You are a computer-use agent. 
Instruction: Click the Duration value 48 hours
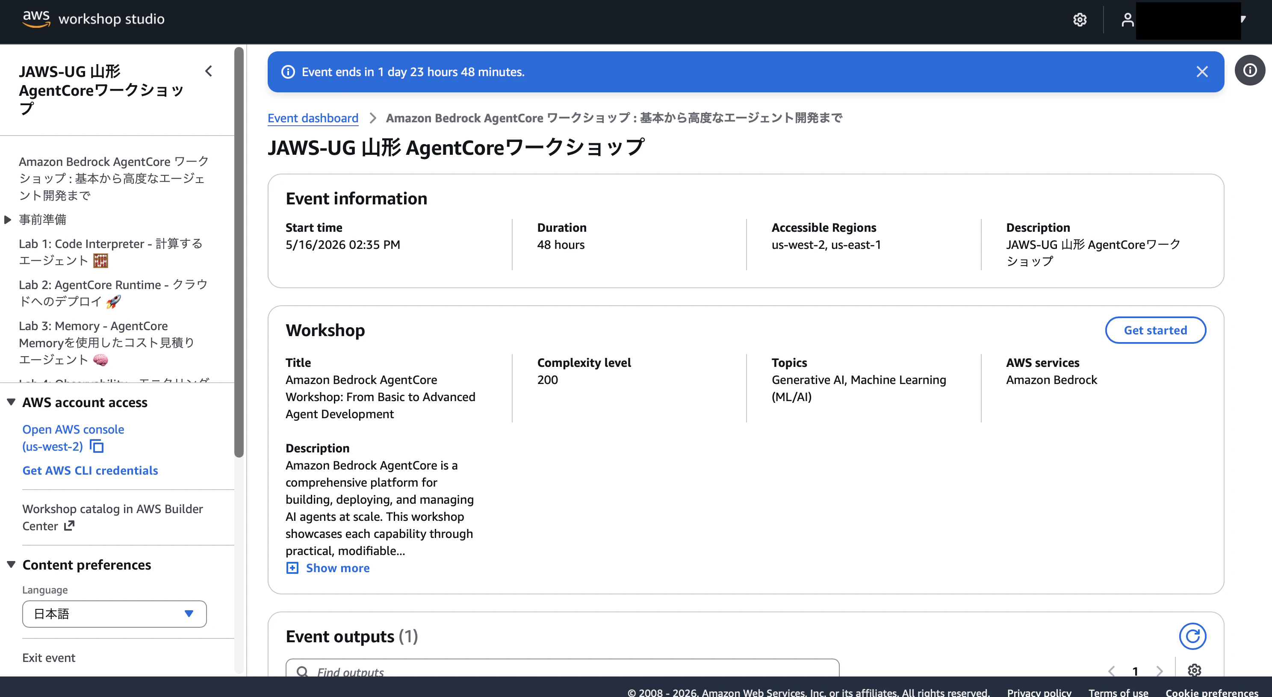[561, 245]
